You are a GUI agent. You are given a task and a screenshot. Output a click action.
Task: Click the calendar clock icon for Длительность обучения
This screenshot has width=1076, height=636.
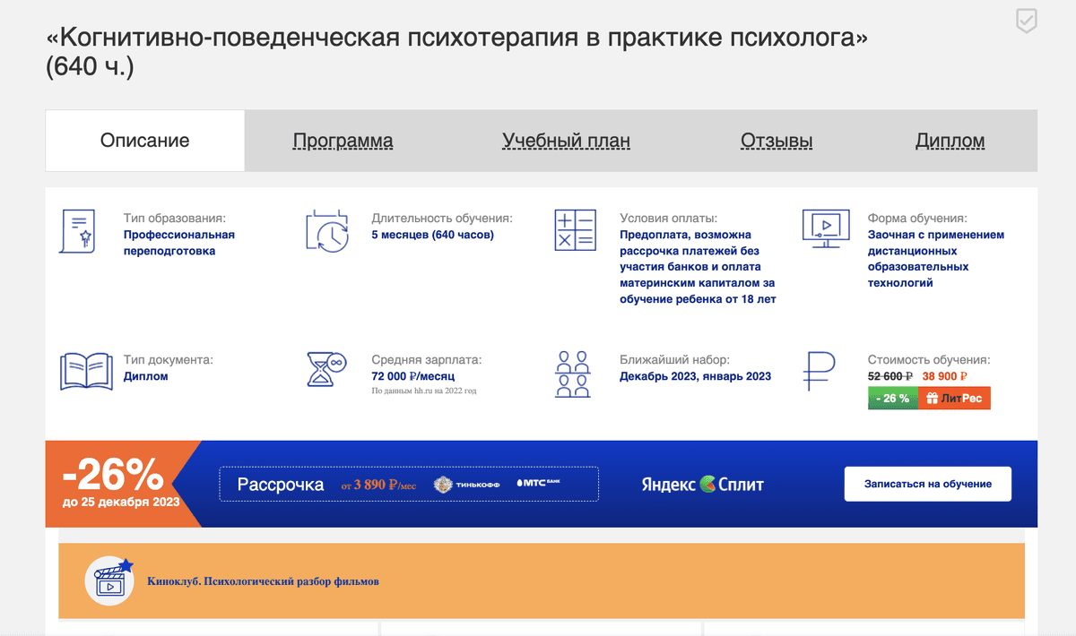point(326,231)
